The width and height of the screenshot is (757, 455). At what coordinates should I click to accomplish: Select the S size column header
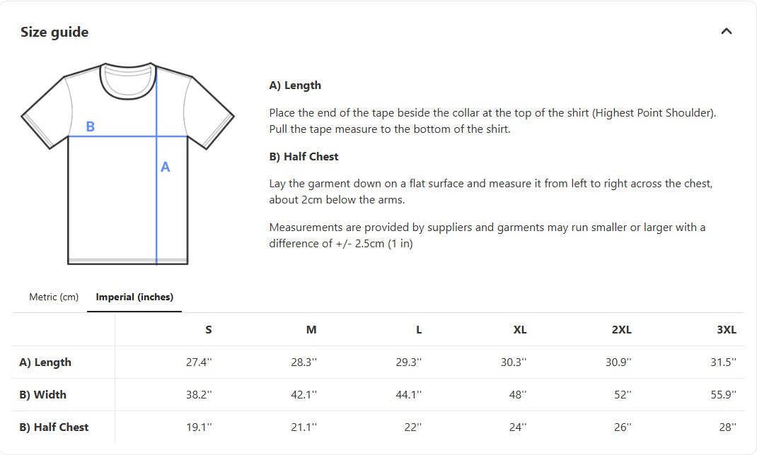click(x=208, y=330)
